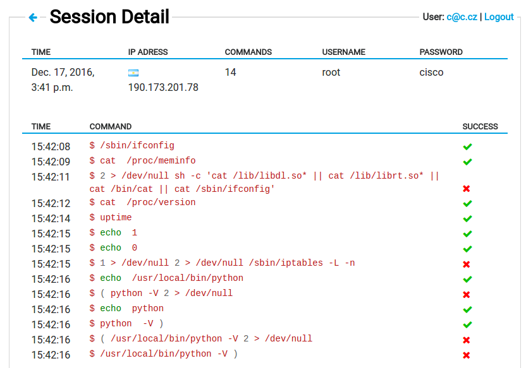Click the PASSWORD column header
Screen dimensions: 526x368
coord(441,52)
